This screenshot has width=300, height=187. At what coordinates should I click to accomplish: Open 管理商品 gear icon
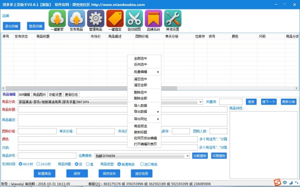96,18
